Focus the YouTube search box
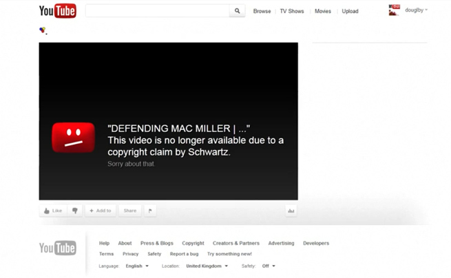Viewport: 451px width, 278px height. point(157,11)
